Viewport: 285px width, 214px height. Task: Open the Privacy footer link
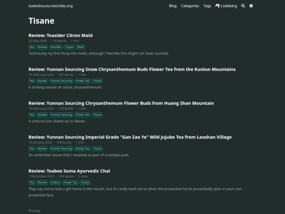click(x=34, y=210)
